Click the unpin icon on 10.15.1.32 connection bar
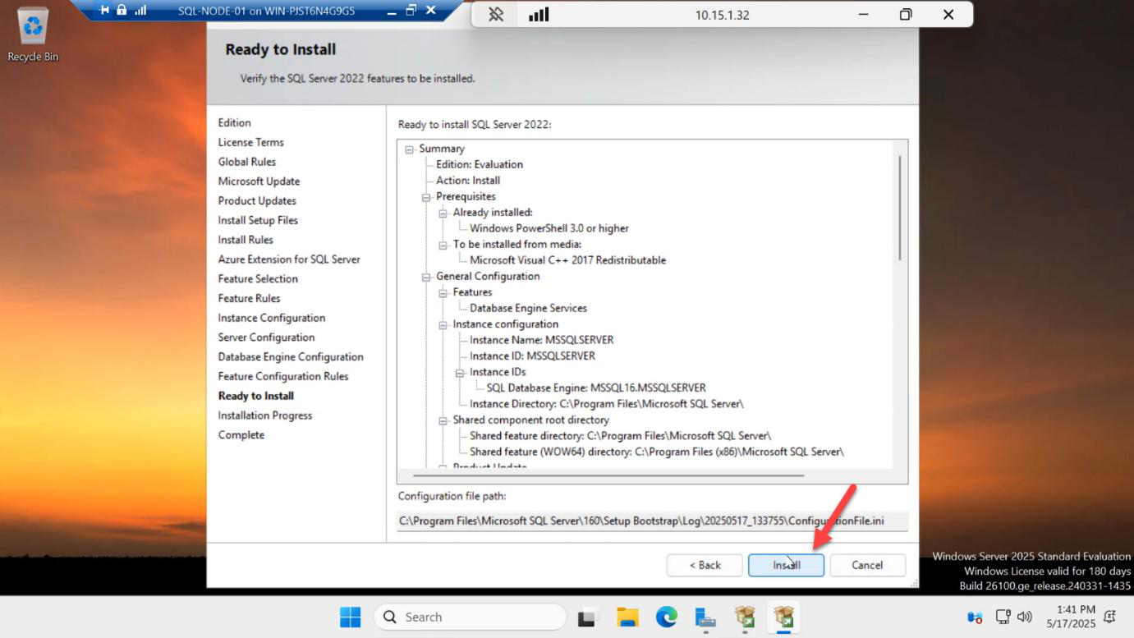This screenshot has width=1134, height=638. (496, 15)
